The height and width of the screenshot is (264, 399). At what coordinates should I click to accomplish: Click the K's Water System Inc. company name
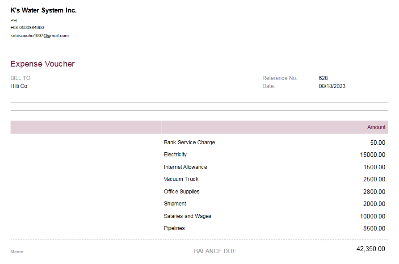pyautogui.click(x=43, y=10)
